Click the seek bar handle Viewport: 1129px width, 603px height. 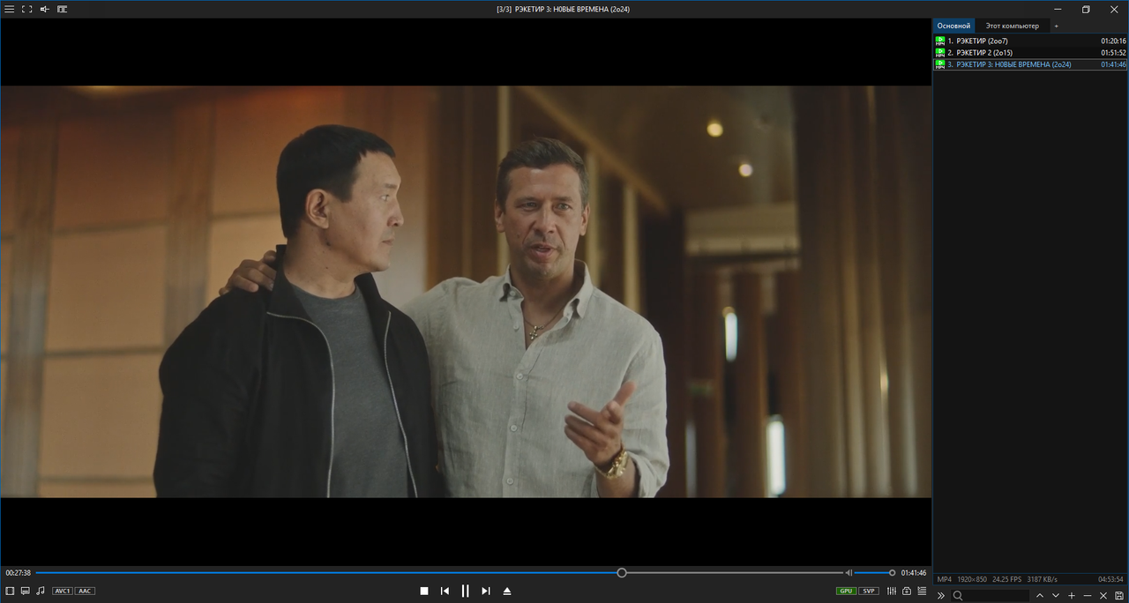pyautogui.click(x=622, y=573)
